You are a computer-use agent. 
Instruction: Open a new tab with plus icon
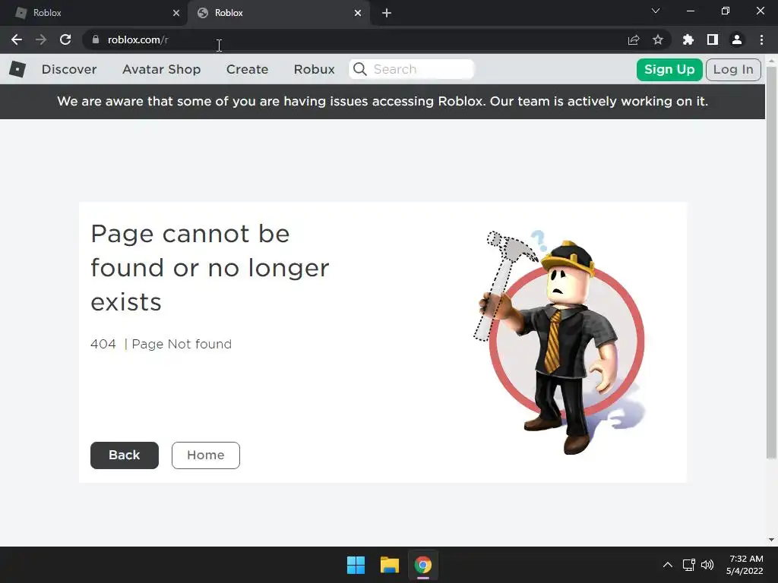[387, 13]
